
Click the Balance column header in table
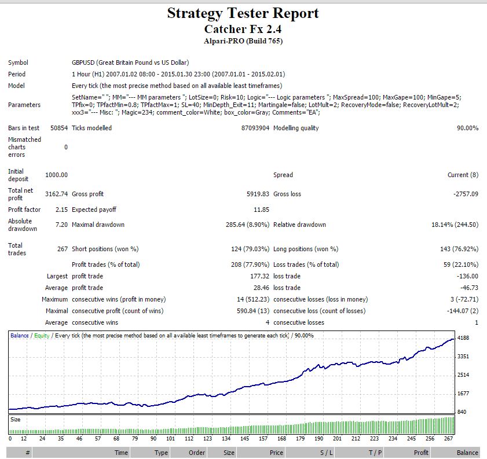click(455, 453)
